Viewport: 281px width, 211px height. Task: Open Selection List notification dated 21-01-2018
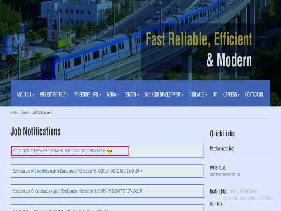[x=77, y=171]
